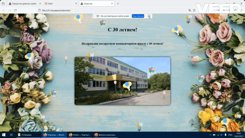Image resolution: width=245 pixels, height=138 pixels.
Task: Hide the screen sharing notification bar
Action: (x=149, y=16)
